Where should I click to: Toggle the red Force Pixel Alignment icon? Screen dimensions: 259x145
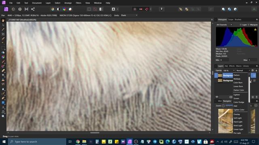[x=141, y=9]
